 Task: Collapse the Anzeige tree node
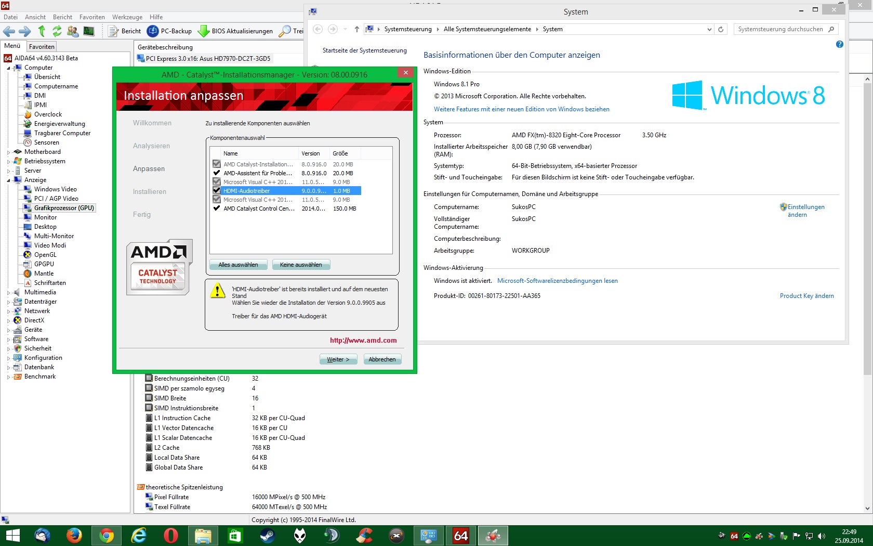[8, 180]
